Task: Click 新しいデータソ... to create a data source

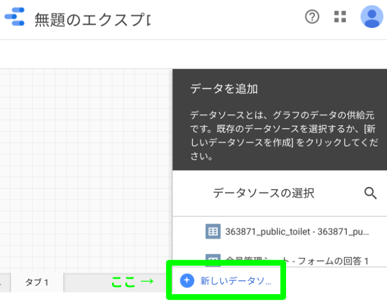Action: click(x=236, y=281)
